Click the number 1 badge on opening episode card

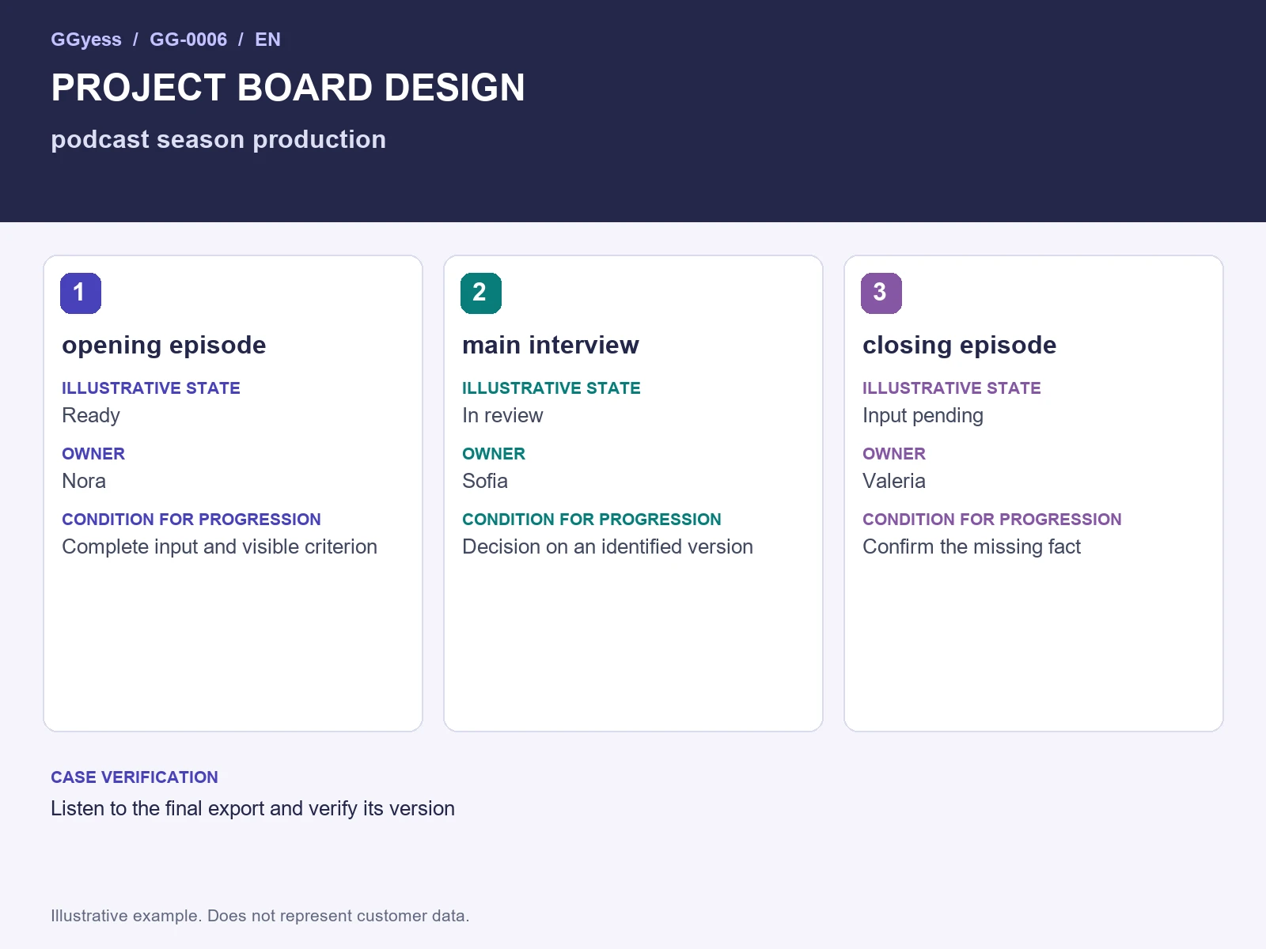81,293
